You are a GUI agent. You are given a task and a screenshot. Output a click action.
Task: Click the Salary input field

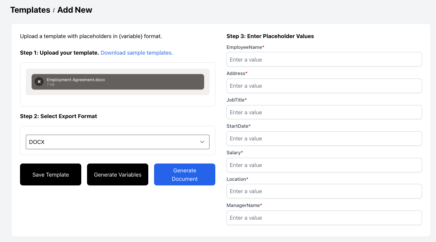(x=324, y=165)
